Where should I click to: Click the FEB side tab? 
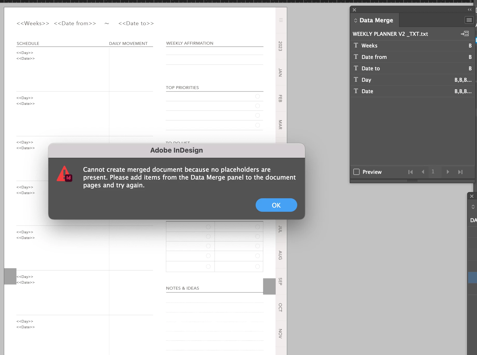pos(280,98)
